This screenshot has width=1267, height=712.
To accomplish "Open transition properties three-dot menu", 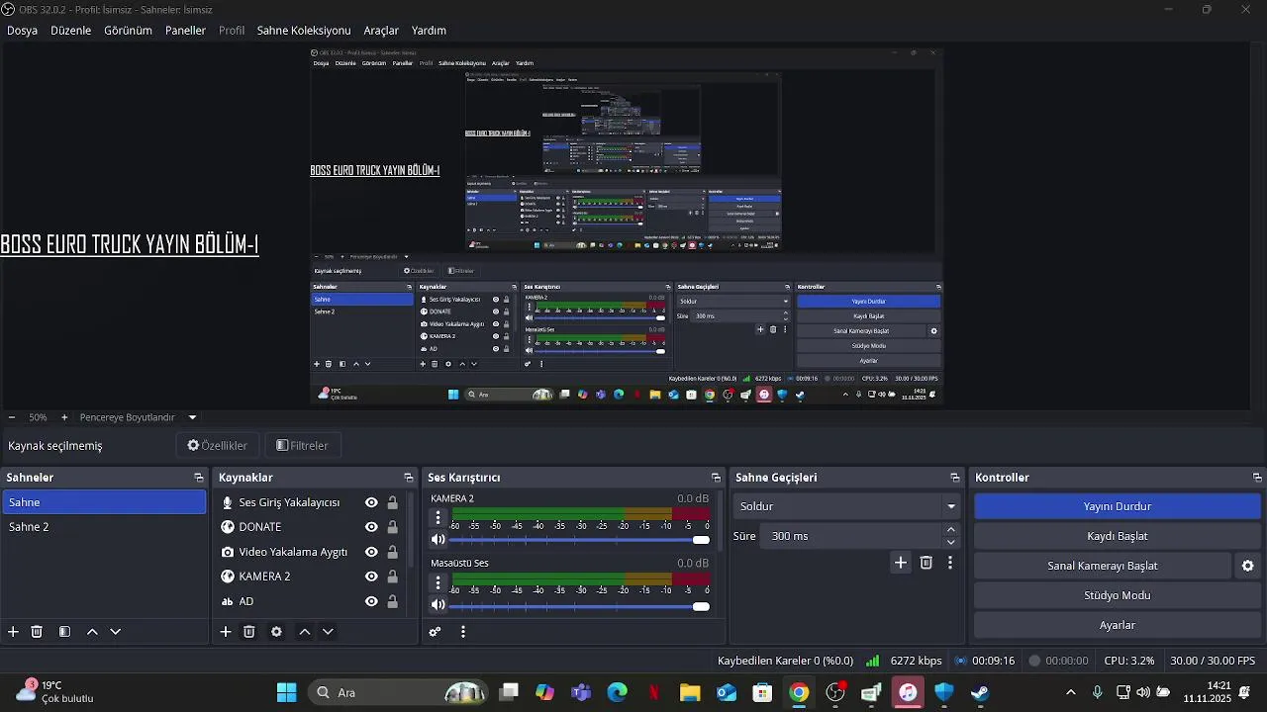I will (x=950, y=563).
